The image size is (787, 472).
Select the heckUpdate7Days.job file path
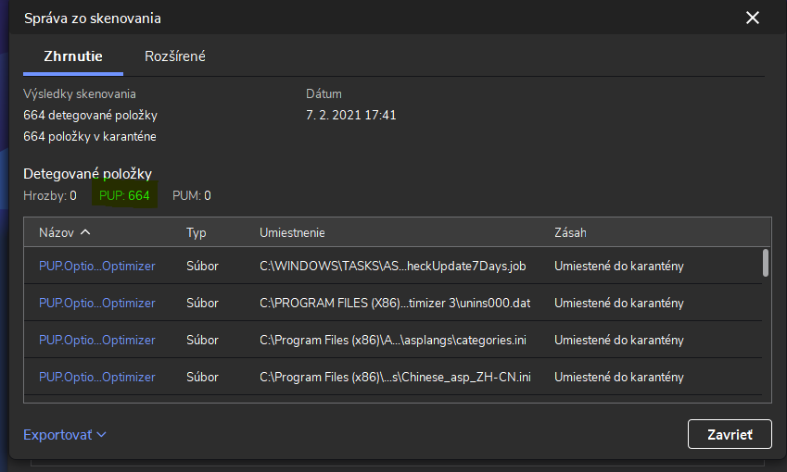(393, 267)
